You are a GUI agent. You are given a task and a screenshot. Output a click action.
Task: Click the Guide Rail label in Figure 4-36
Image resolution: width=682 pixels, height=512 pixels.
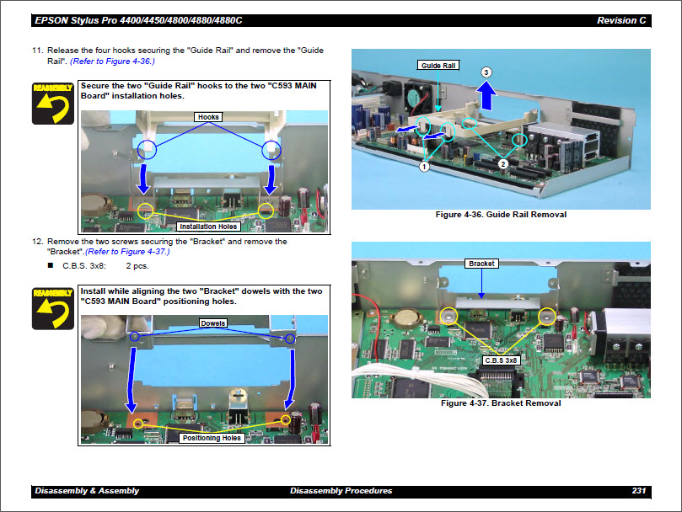pyautogui.click(x=438, y=65)
